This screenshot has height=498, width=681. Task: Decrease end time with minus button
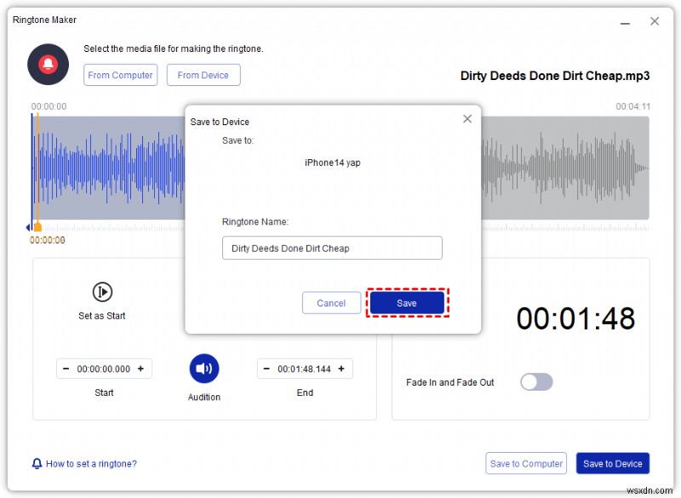[x=266, y=369]
